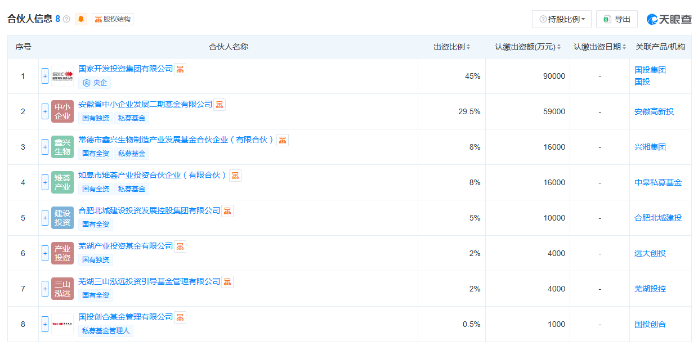698x350 pixels.
Task: Open 如皋市雉荟产业投资合伙企业 link
Action: [x=153, y=175]
